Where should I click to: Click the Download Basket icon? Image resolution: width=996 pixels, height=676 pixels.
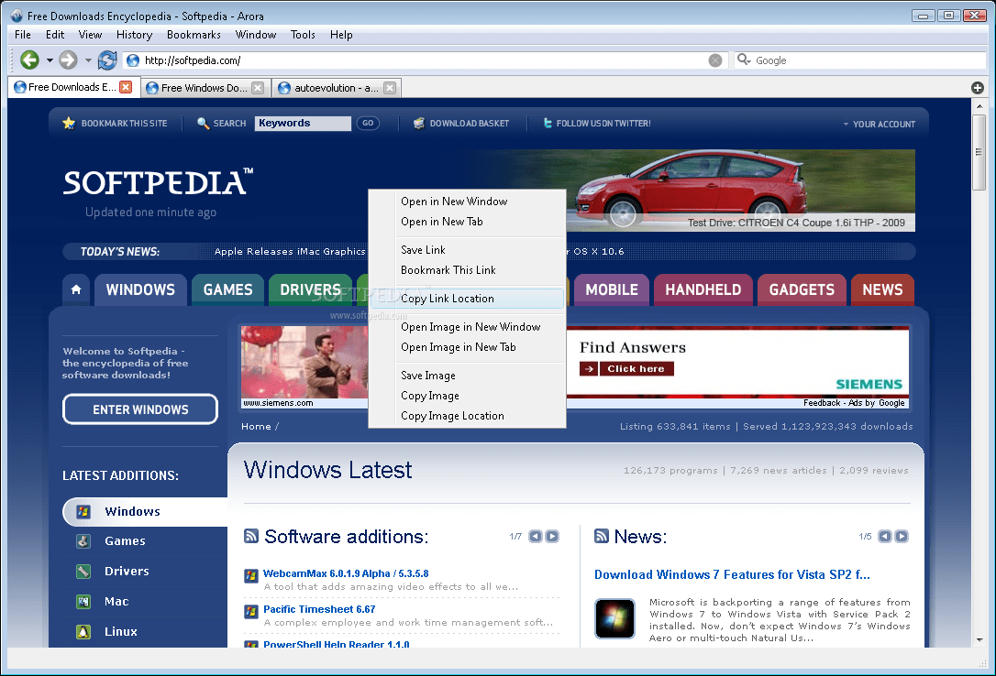pyautogui.click(x=418, y=123)
